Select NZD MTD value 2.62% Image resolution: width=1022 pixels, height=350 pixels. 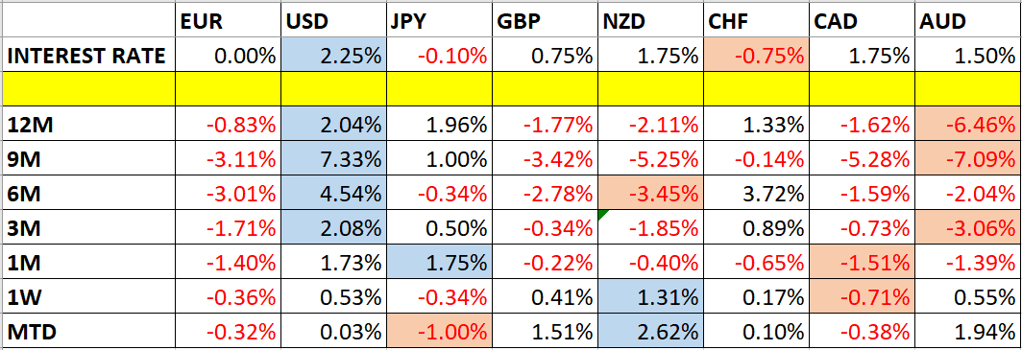pos(651,332)
